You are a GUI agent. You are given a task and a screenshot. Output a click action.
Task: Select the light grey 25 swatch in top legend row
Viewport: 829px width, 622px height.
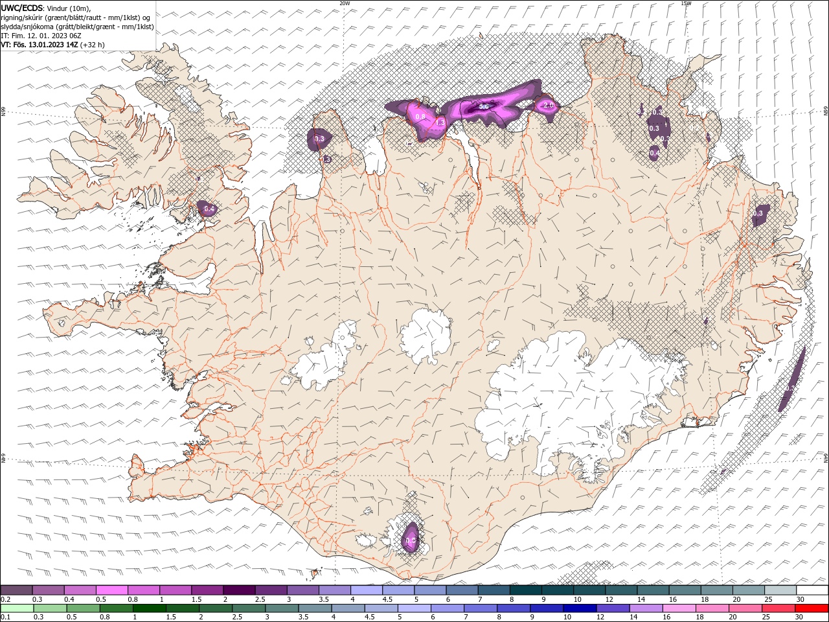tap(780, 590)
